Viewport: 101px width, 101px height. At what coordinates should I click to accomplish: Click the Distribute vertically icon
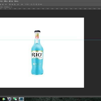pyautogui.click(x=6, y=4)
